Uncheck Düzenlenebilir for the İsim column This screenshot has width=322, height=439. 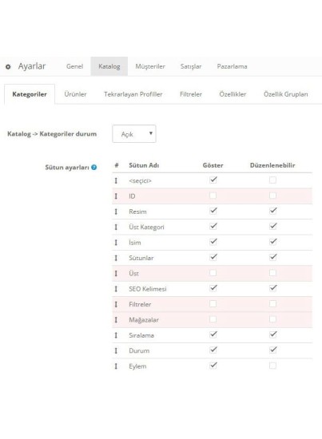272,242
